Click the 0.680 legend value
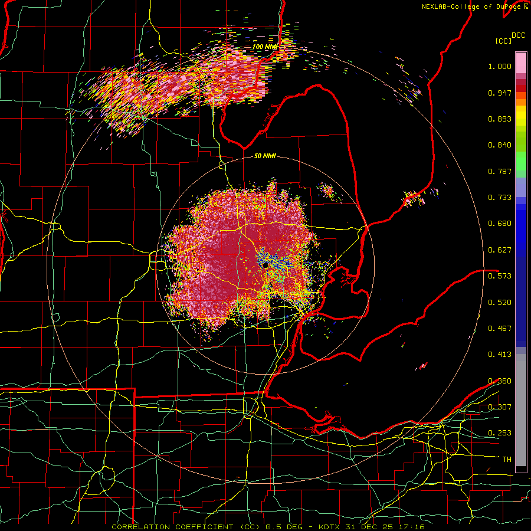The image size is (531, 531). click(x=500, y=224)
